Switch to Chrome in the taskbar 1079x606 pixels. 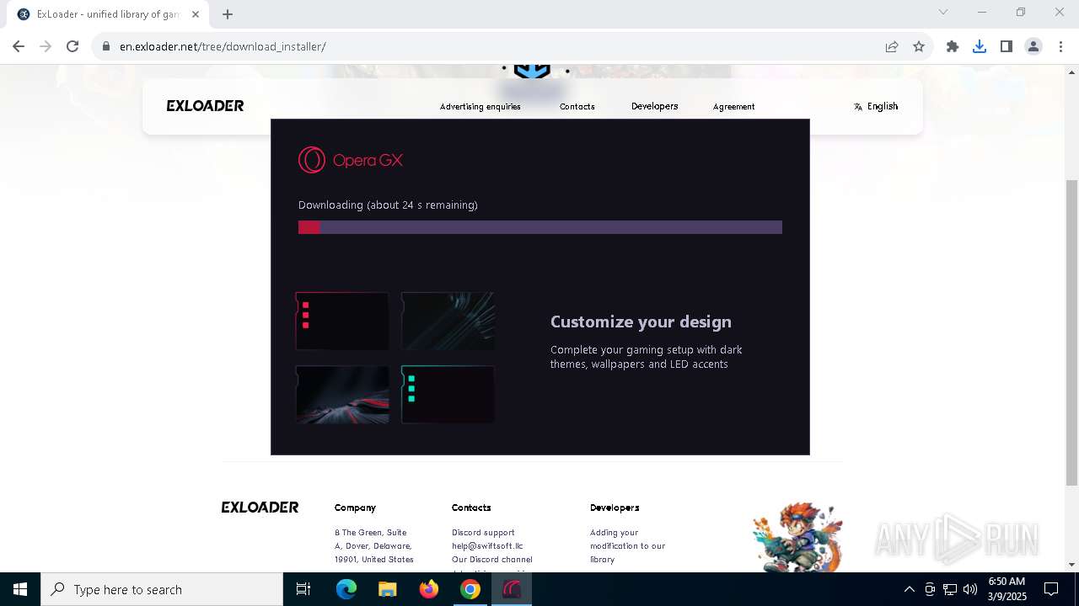[x=470, y=589]
